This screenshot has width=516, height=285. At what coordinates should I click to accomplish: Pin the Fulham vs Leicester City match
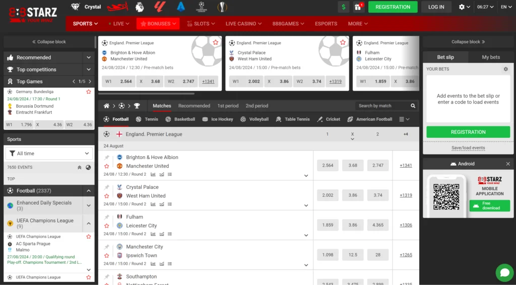tap(107, 217)
